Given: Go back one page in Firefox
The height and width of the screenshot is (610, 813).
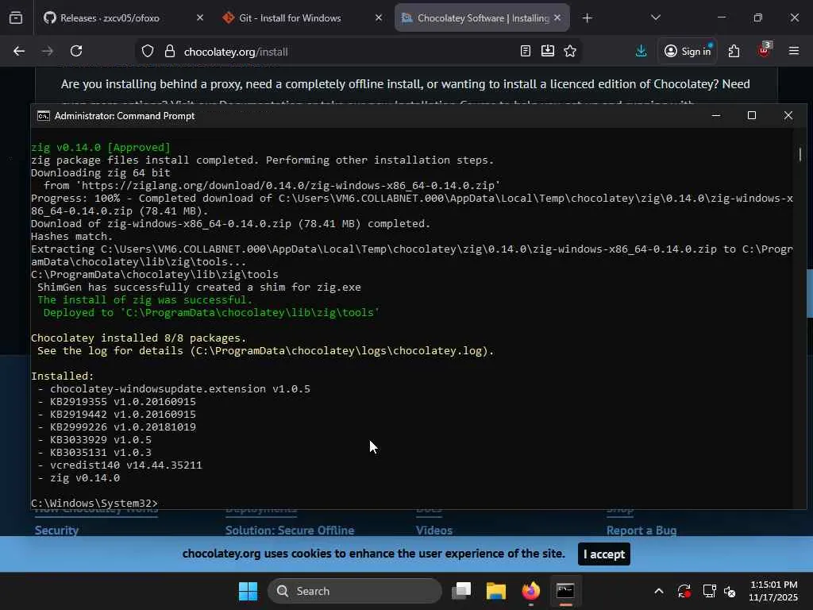Looking at the screenshot, I should 19,51.
